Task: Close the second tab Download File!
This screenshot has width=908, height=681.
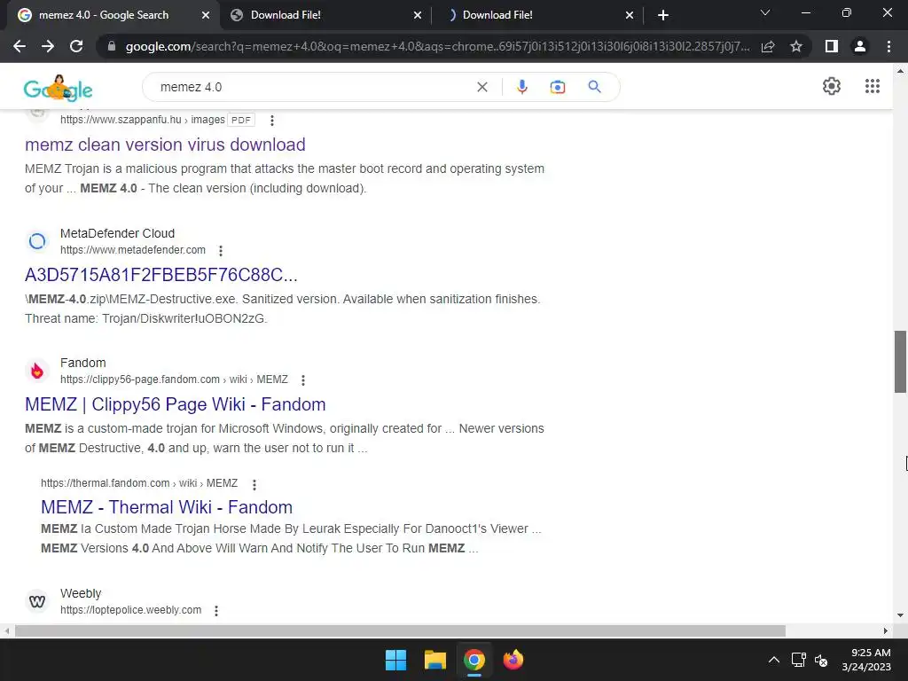Action: coord(418,15)
